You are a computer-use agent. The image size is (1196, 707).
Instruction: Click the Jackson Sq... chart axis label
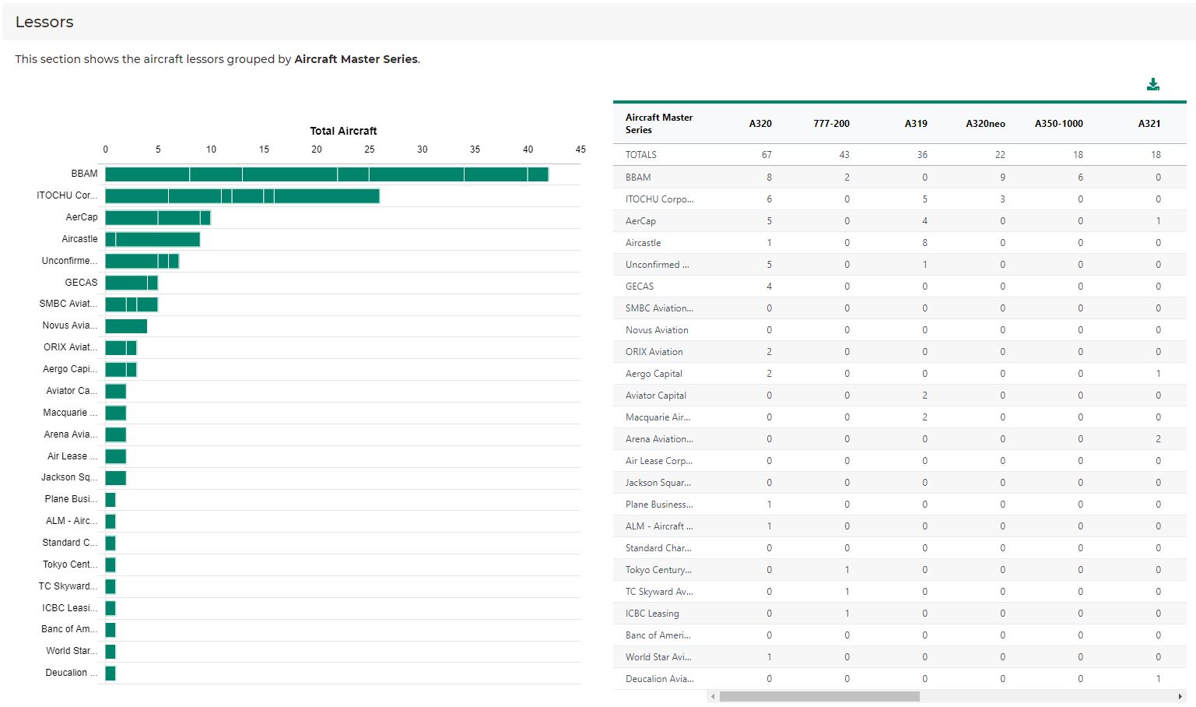point(69,477)
